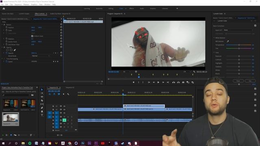Adjust Exposure slider handle
Screen dimensions: 260x146
(239, 56)
